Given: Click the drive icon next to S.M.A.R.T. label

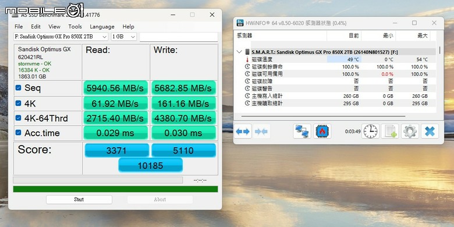Looking at the screenshot, I should coord(247,52).
